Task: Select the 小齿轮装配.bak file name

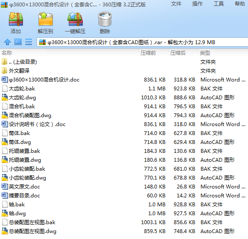Action: pyautogui.click(x=27, y=169)
